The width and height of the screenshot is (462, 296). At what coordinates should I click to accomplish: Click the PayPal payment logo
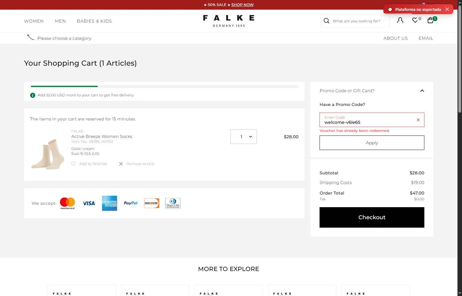coord(131,203)
